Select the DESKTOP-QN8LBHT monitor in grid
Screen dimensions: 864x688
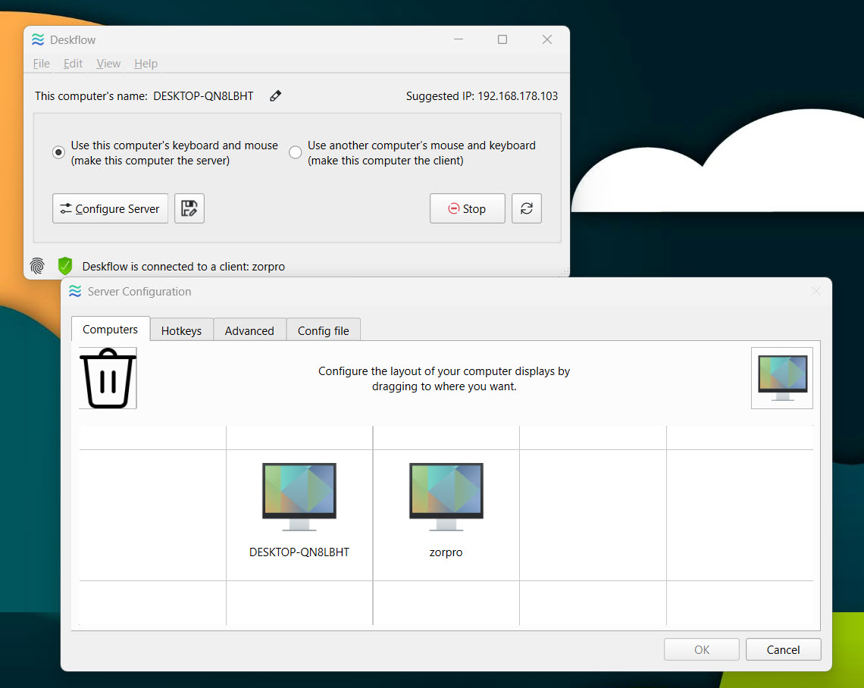pos(299,498)
